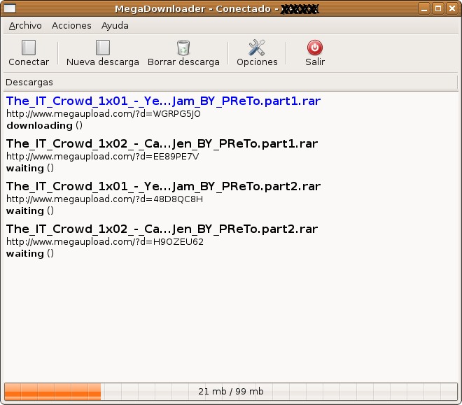The width and height of the screenshot is (462, 405).
Task: Click the Nueva descarga toolbar icon
Action: pyautogui.click(x=102, y=48)
